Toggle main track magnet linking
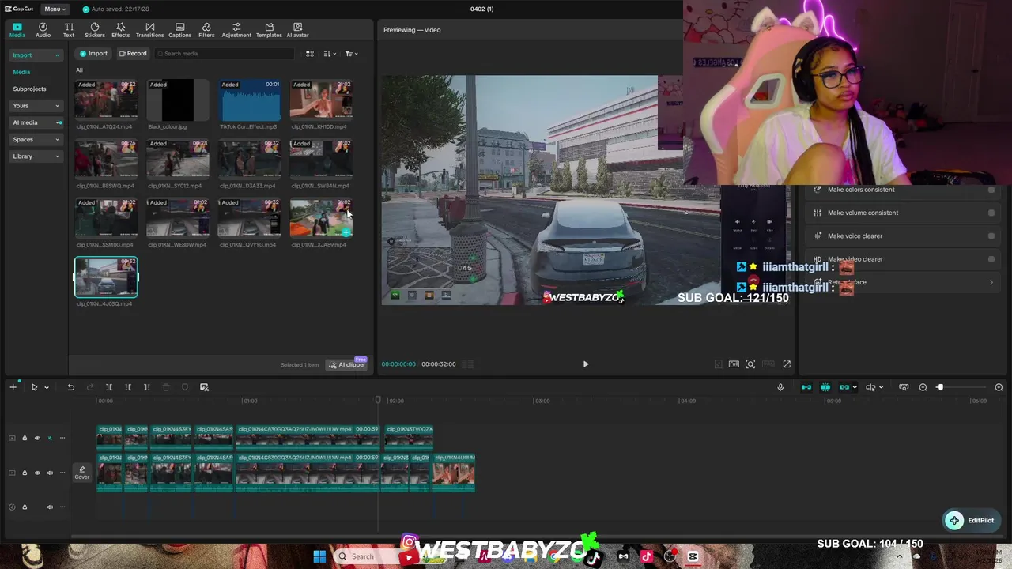 click(x=806, y=387)
